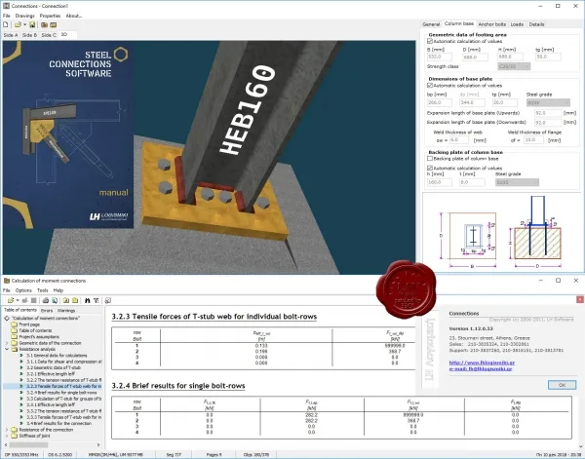585x459 pixels.
Task: Expand Geometric data of the connection node
Action: (7, 343)
